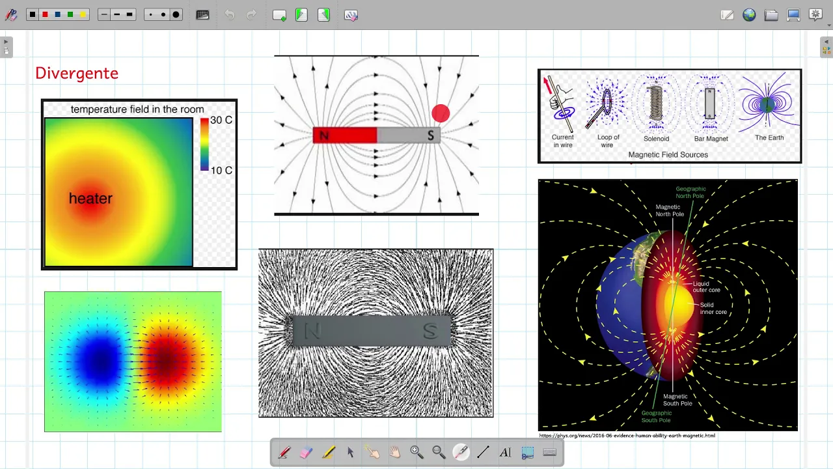Undo the last action
This screenshot has height=469, width=833.
[230, 15]
